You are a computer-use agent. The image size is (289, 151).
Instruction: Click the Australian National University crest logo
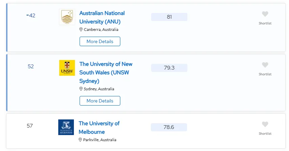coord(67,17)
